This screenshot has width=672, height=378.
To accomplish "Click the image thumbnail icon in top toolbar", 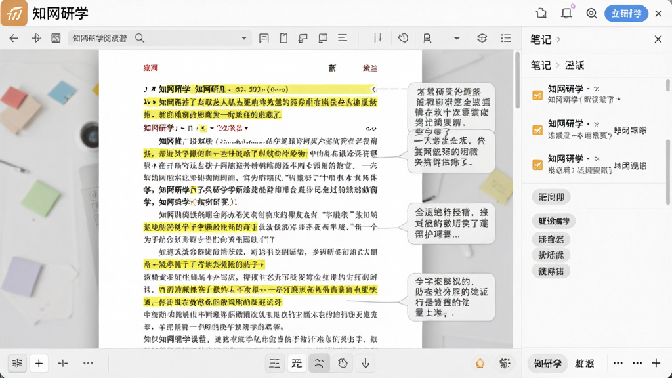I will [x=56, y=38].
